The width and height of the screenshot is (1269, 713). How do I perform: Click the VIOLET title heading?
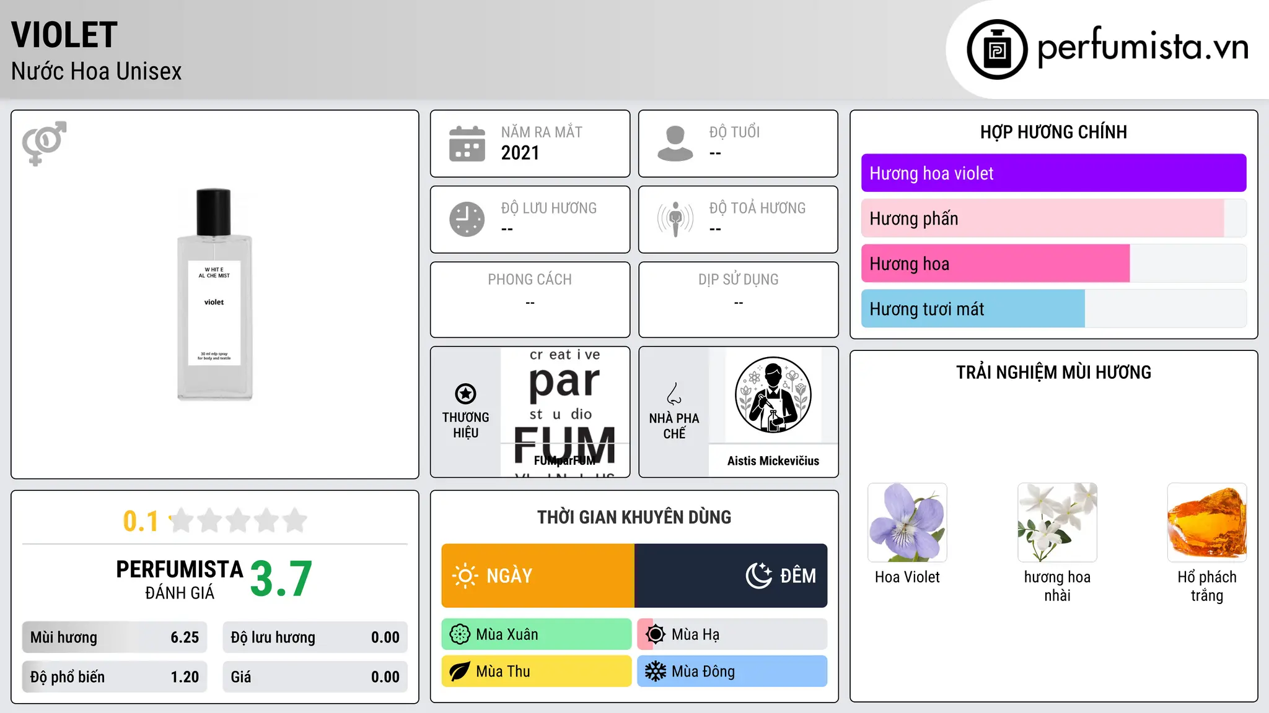tap(64, 35)
